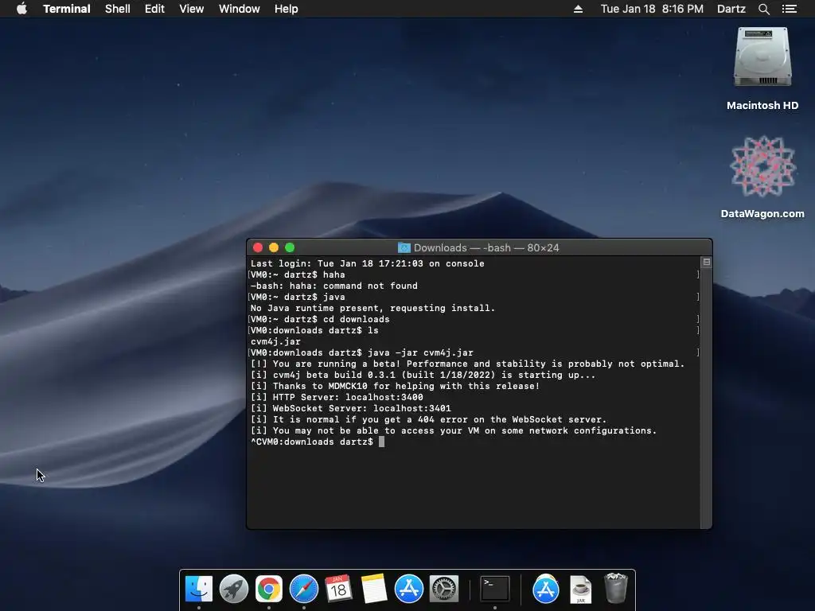Click the current prompt cursor in Terminal

click(x=381, y=442)
